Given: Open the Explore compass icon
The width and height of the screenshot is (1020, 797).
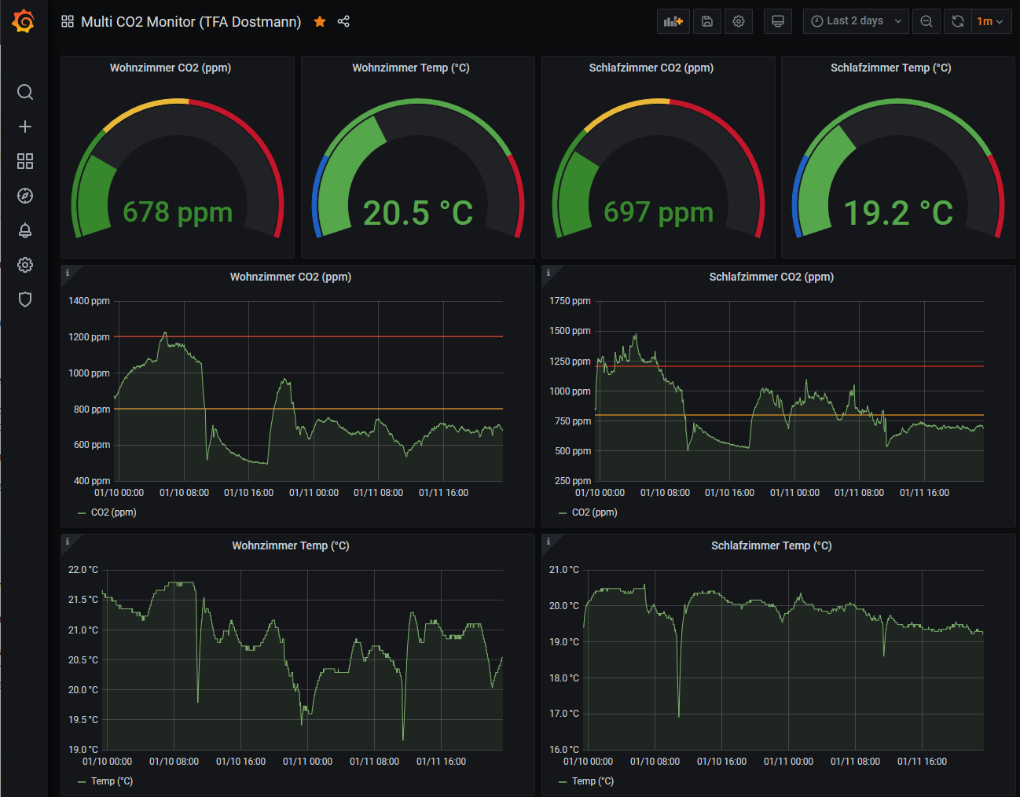Looking at the screenshot, I should 25,196.
